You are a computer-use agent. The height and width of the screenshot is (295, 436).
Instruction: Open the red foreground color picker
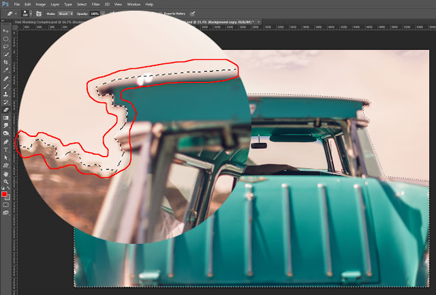[x=4, y=194]
